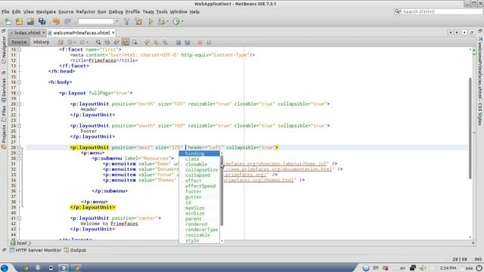The image size is (484, 272).
Task: Click the Stop Macro Recording icon
Action: coord(209,42)
